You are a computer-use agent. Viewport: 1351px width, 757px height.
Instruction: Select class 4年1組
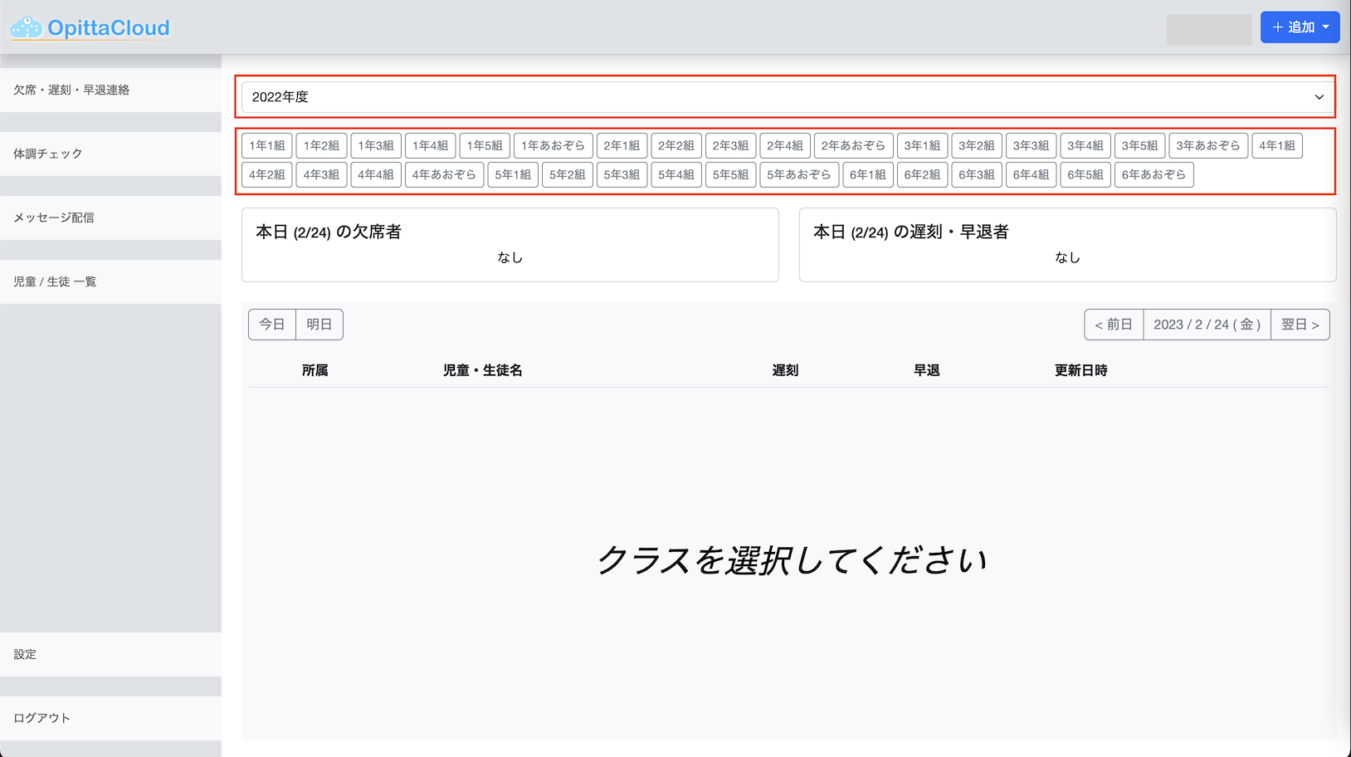[x=1277, y=145]
